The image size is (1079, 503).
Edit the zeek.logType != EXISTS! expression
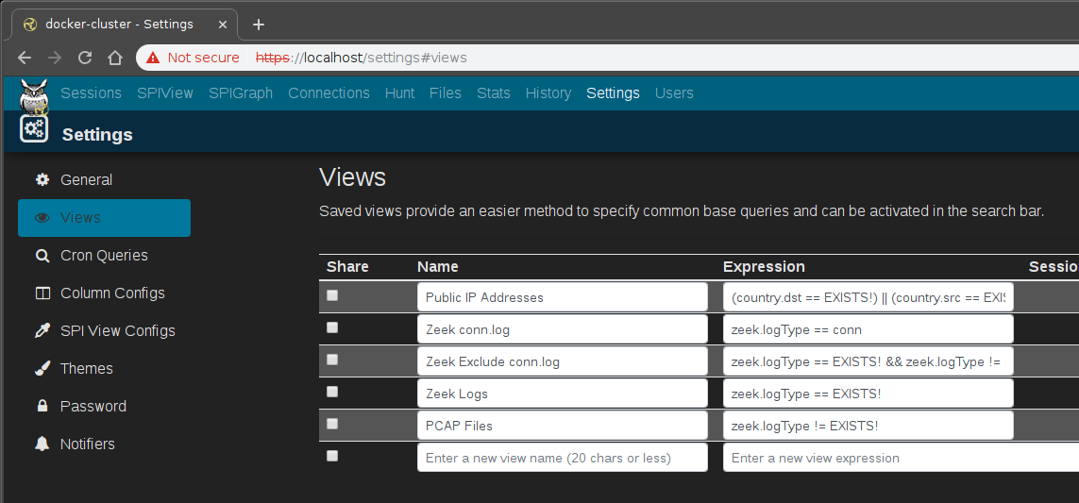coord(868,426)
